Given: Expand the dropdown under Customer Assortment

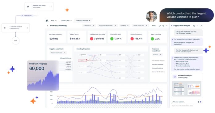Looking at the screenshot, I should [x=157, y=55].
